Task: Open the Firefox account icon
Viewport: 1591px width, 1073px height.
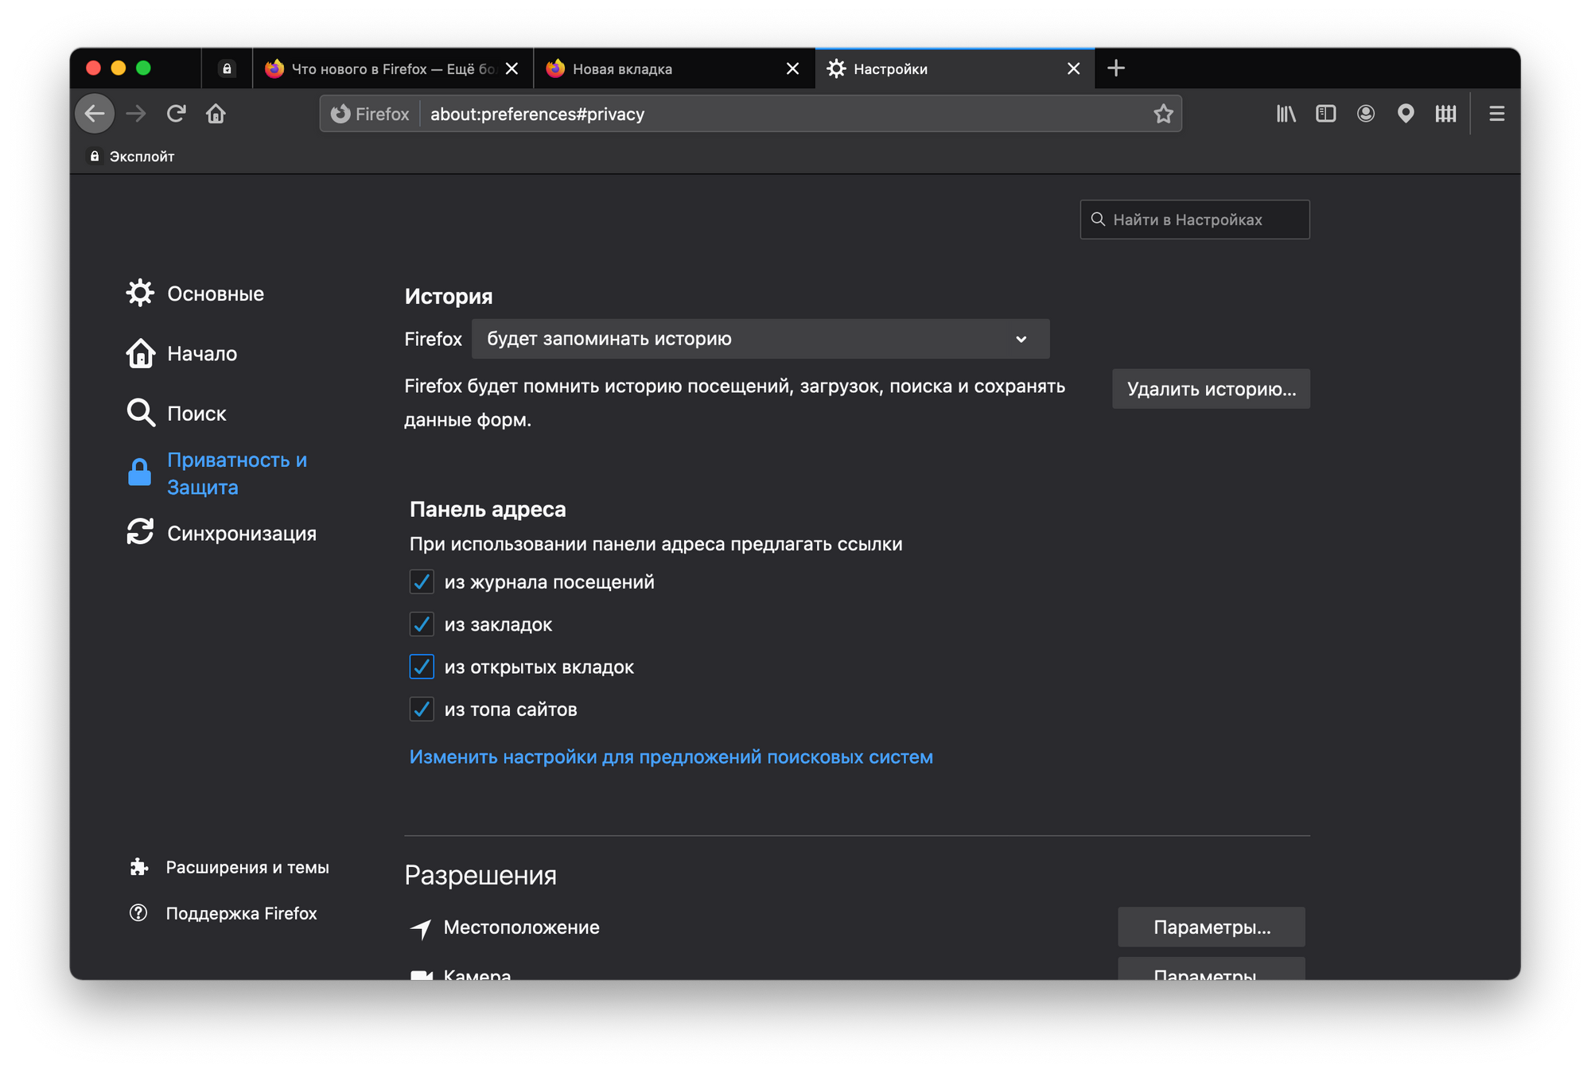Action: point(1365,114)
